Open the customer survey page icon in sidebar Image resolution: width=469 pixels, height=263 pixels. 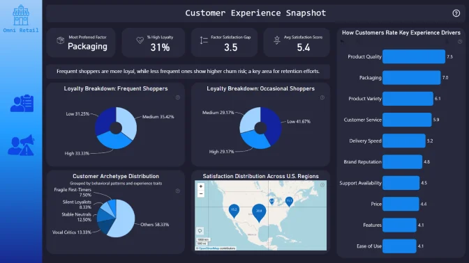pos(22,104)
